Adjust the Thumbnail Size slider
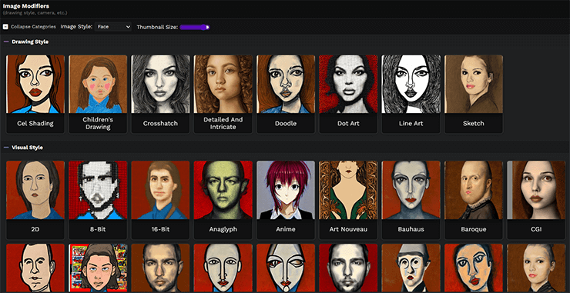Viewport: 570px width, 293px height. tap(195, 27)
